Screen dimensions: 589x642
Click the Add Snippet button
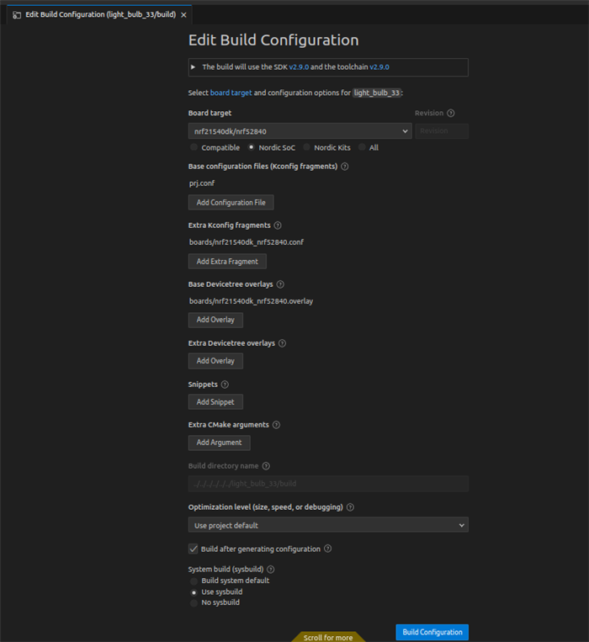[215, 402]
